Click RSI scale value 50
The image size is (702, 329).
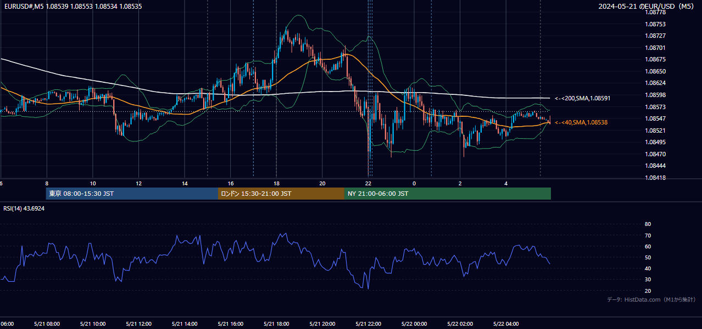pos(648,257)
